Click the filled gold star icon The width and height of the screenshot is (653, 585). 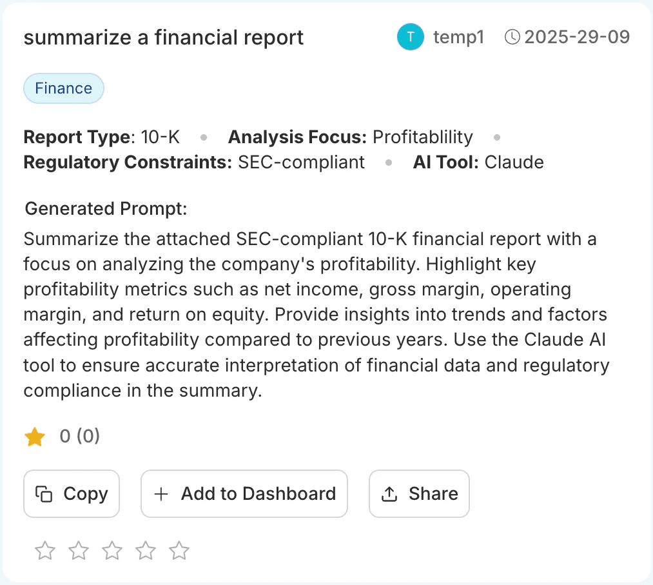[x=35, y=437]
